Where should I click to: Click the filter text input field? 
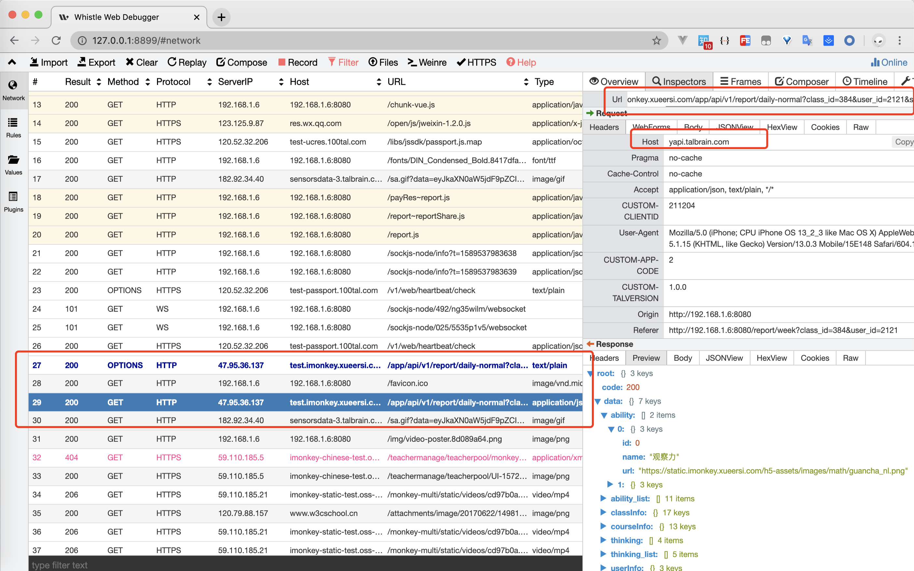(x=305, y=564)
